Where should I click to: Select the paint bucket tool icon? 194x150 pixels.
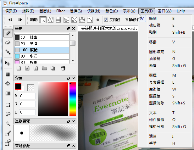tap(8, 84)
